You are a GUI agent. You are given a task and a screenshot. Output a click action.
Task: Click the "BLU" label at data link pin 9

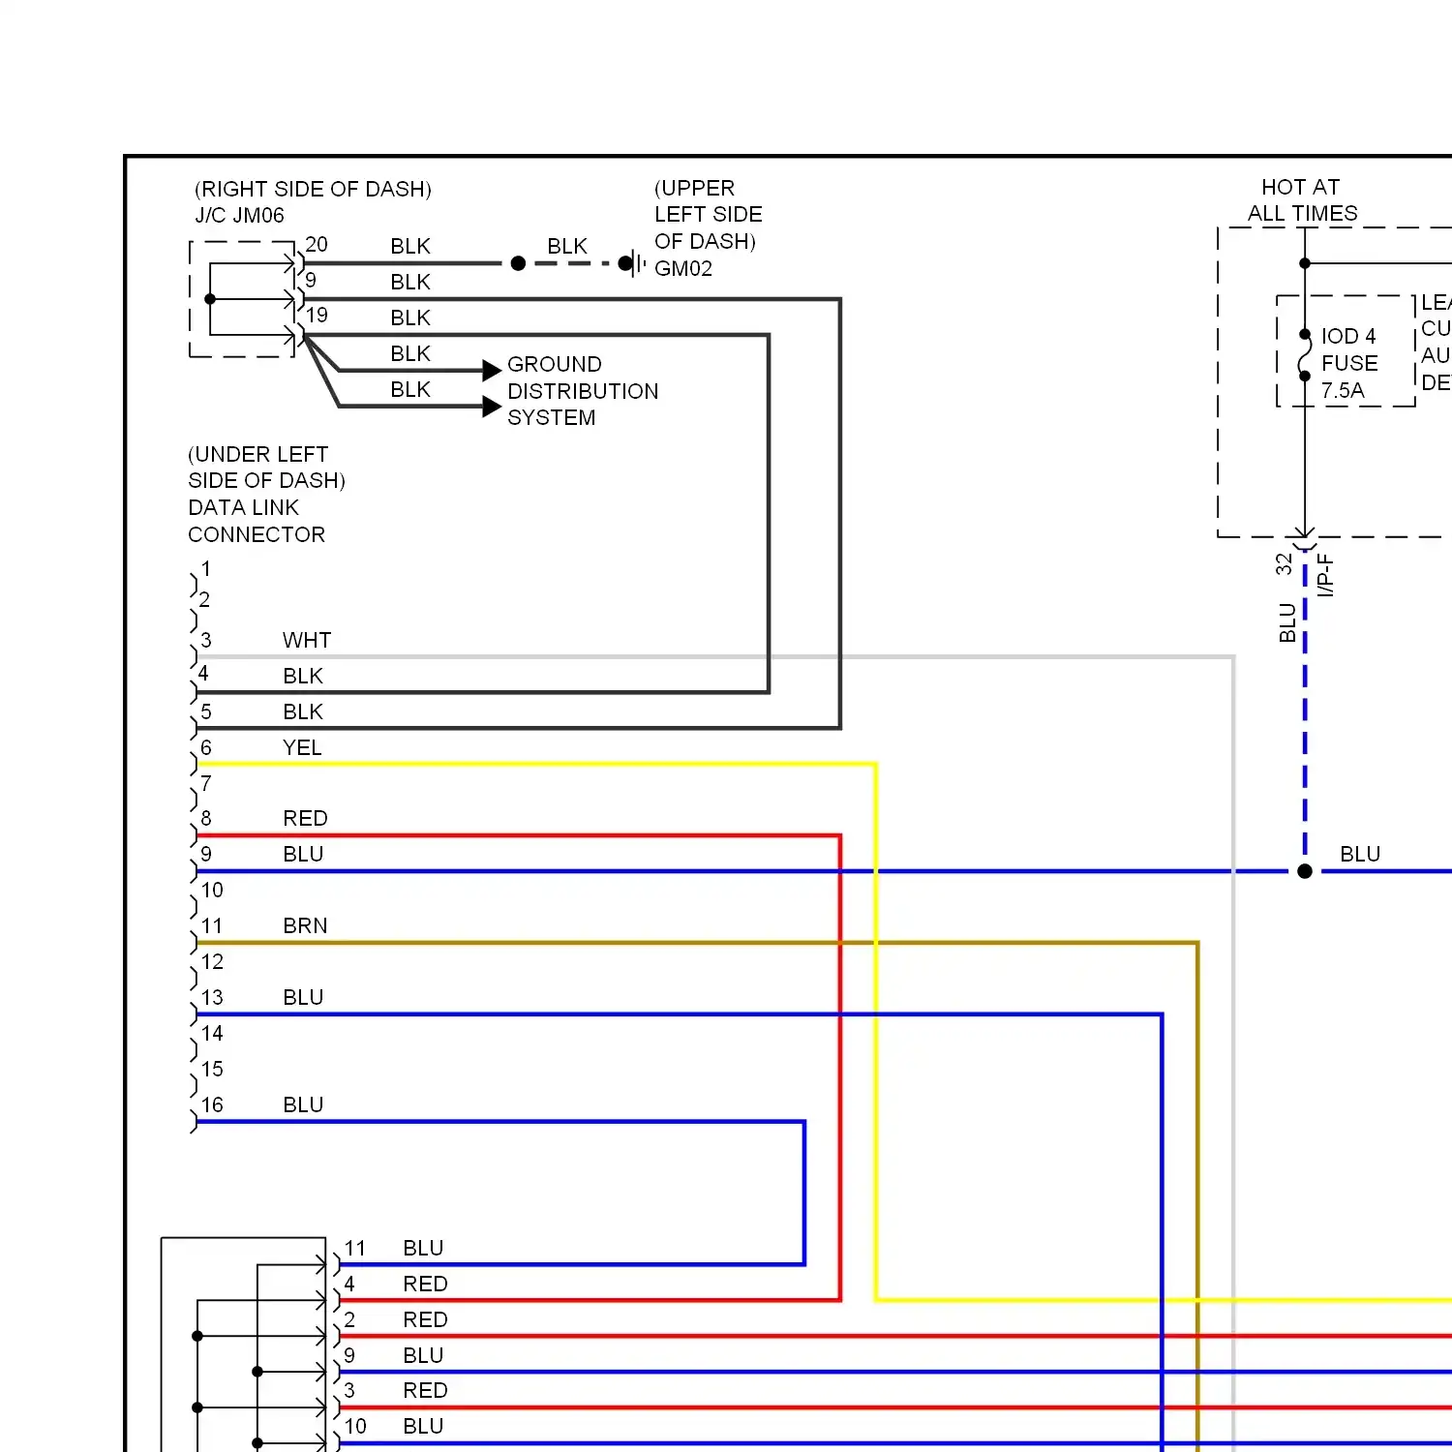(303, 854)
